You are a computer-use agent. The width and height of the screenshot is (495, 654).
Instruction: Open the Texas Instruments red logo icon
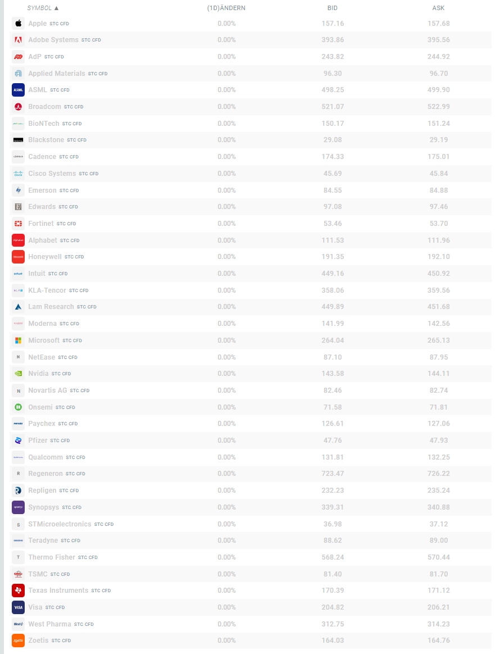tap(18, 591)
